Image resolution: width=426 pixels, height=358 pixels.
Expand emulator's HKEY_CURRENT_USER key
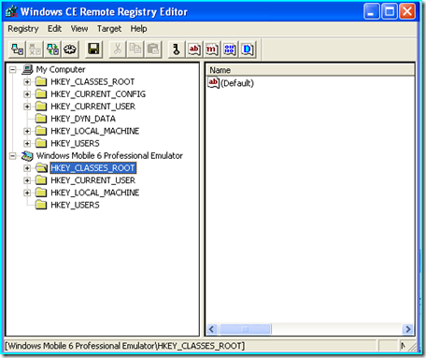(x=27, y=180)
